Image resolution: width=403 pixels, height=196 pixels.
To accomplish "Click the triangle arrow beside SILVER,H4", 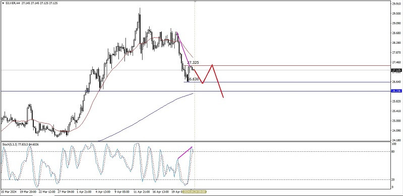I will (3, 4).
